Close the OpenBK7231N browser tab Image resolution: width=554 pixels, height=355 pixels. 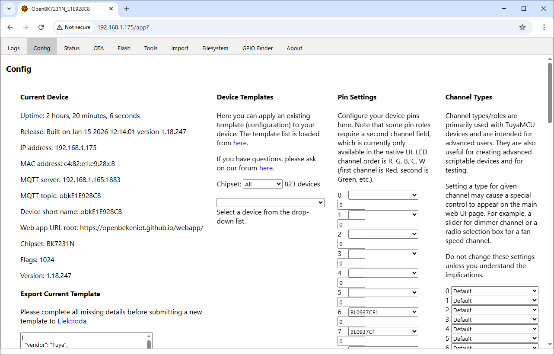click(x=111, y=9)
